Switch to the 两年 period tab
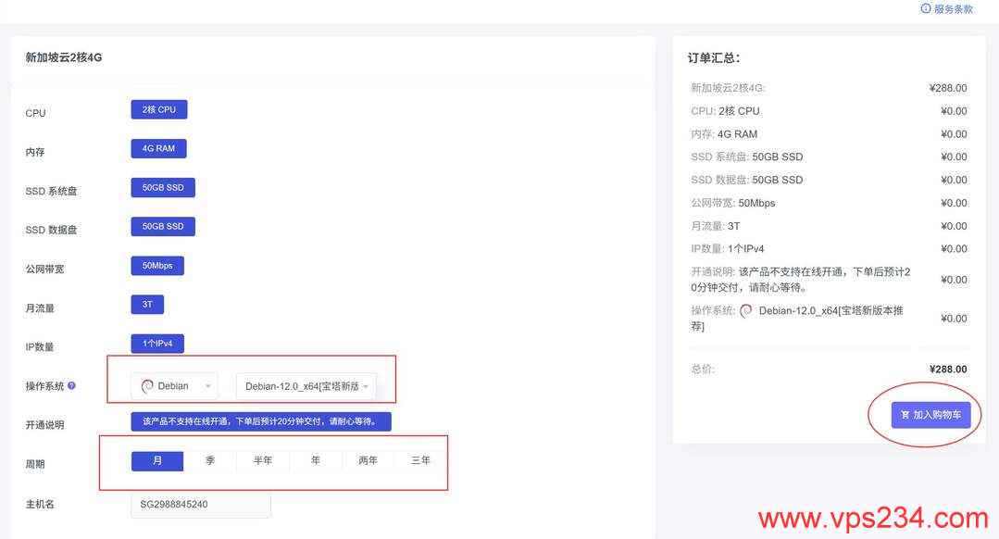Image resolution: width=999 pixels, height=539 pixels. 368,459
